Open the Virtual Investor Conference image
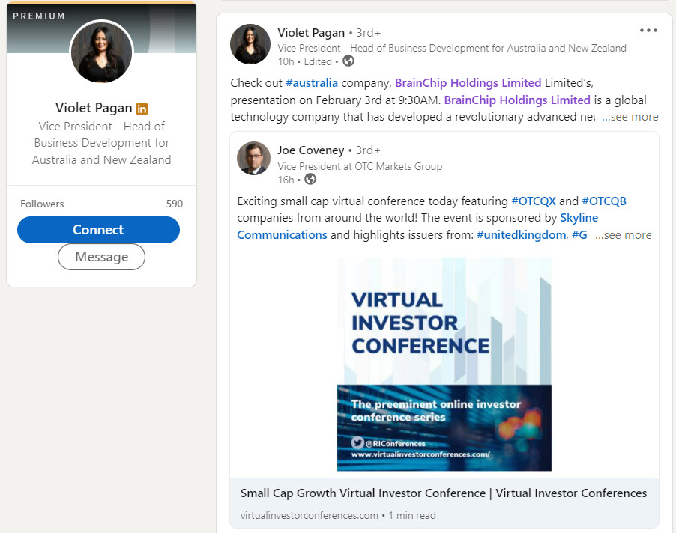 (x=444, y=364)
